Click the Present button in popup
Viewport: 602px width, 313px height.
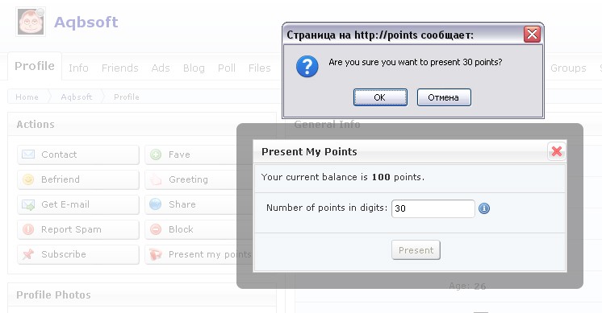tap(416, 250)
